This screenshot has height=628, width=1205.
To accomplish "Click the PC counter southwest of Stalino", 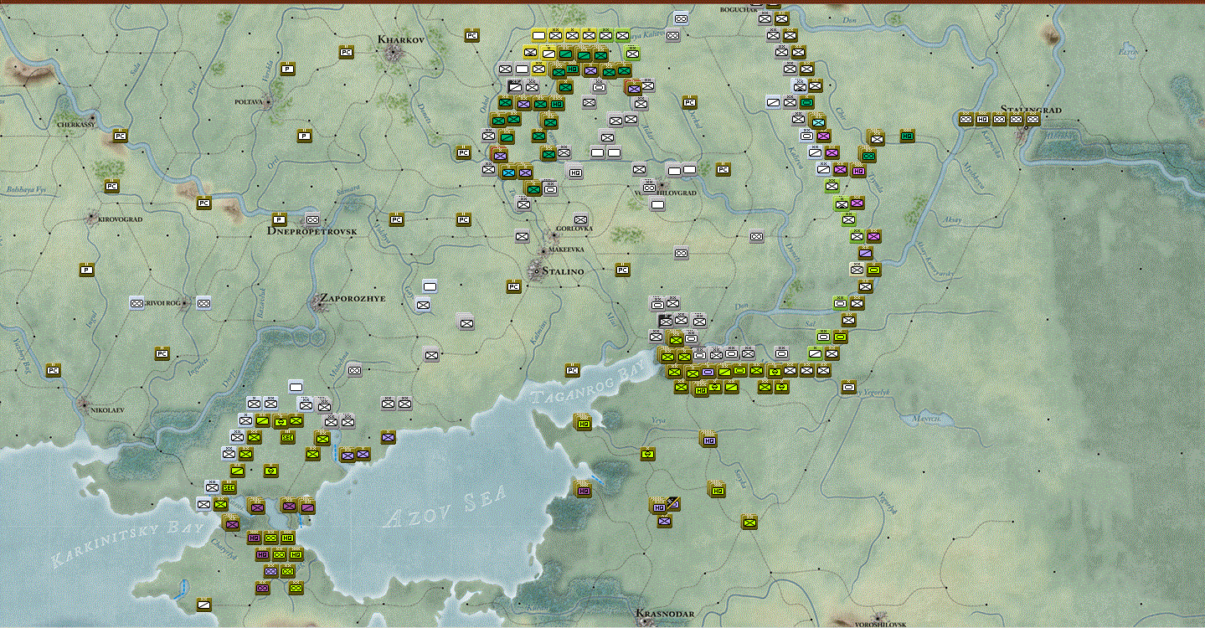I will [513, 286].
